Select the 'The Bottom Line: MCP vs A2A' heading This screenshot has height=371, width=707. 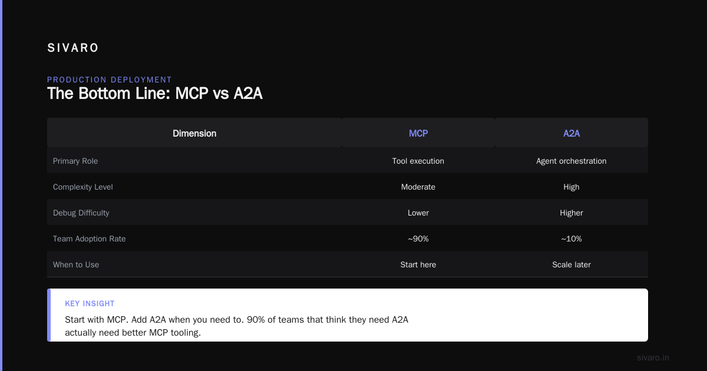click(155, 94)
